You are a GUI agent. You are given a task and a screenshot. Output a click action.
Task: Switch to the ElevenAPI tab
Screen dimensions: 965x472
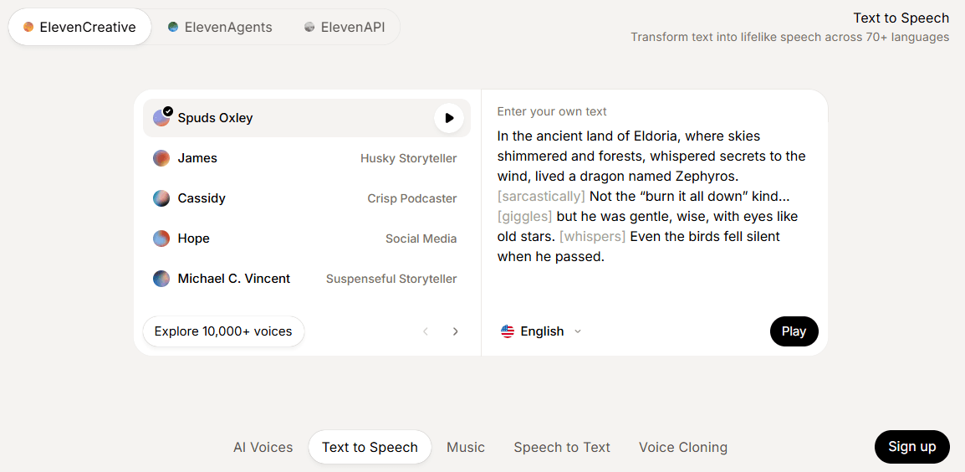coord(344,27)
